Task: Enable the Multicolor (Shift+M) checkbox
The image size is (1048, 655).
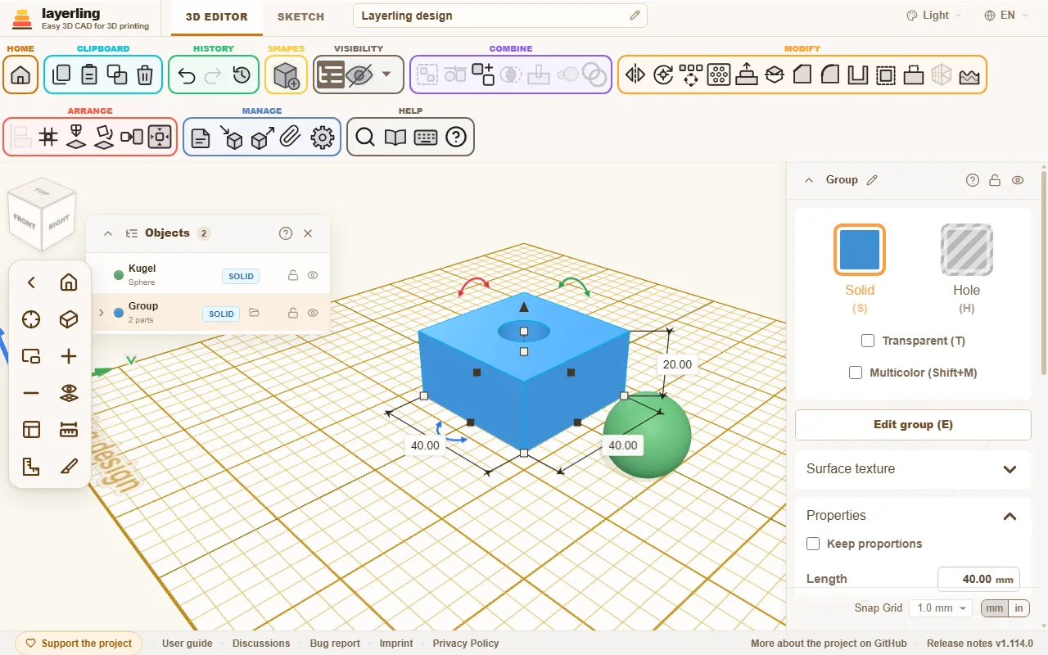Action: [856, 373]
